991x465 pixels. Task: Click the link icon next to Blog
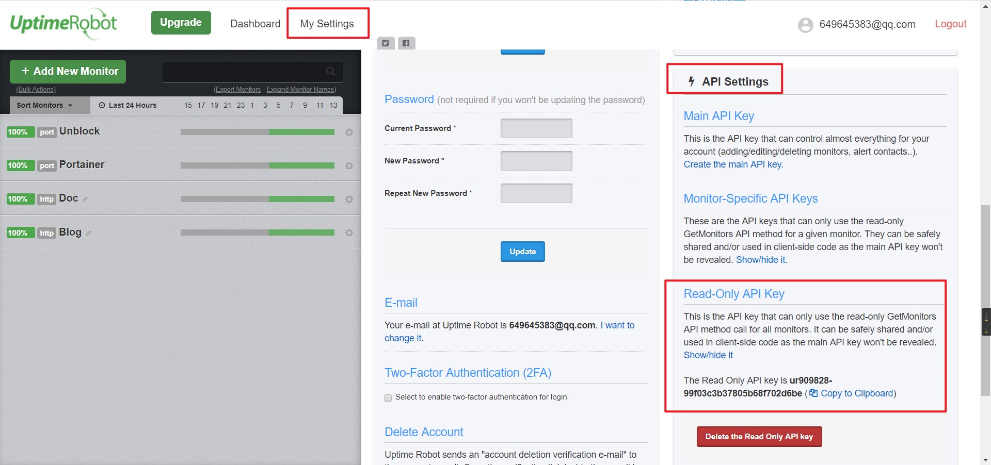pos(89,234)
